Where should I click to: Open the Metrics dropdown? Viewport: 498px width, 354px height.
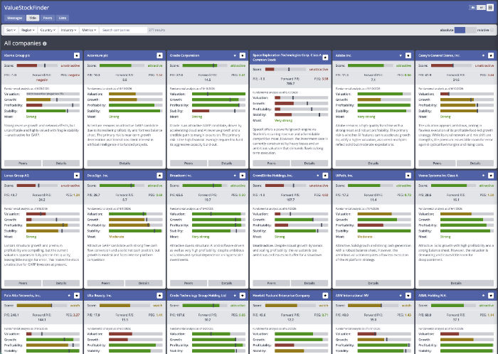(x=89, y=30)
